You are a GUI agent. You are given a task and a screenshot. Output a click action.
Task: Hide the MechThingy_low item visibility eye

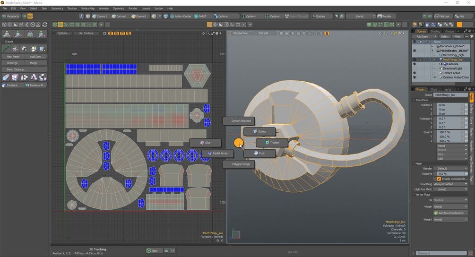414,60
